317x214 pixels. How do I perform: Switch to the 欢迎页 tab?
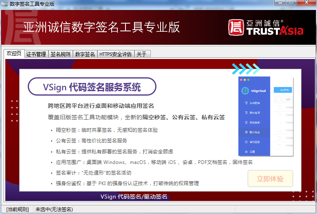coord(14,54)
